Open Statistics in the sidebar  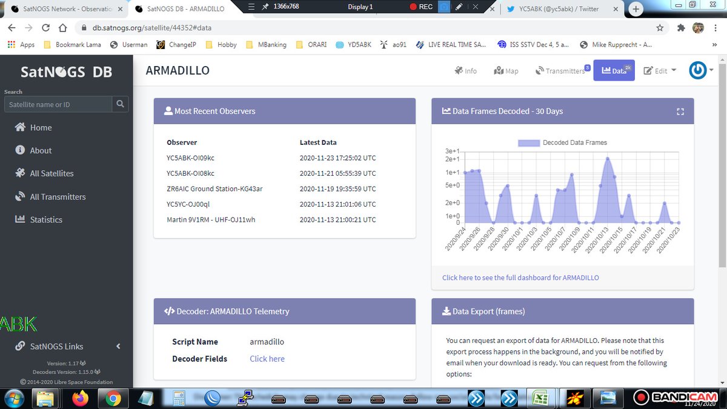39,219
